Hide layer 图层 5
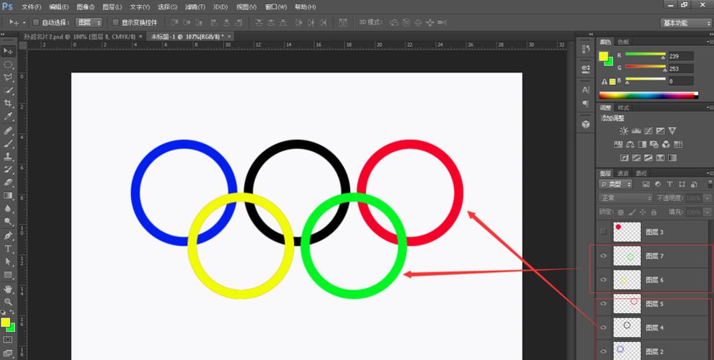The width and height of the screenshot is (714, 360). pyautogui.click(x=603, y=304)
